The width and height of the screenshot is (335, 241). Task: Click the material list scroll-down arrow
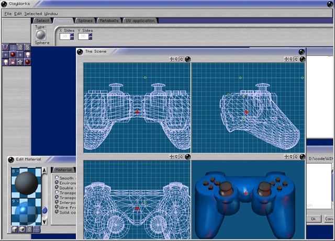click(44, 222)
